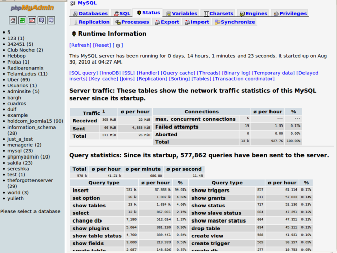
Task: Switch to the Databases tab
Action: (x=89, y=13)
